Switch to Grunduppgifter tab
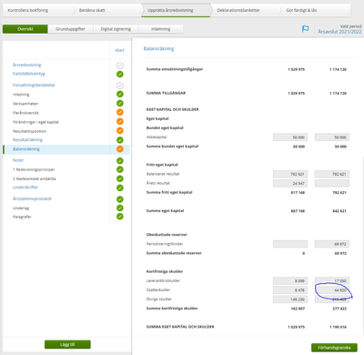The image size is (364, 355). coord(70,29)
